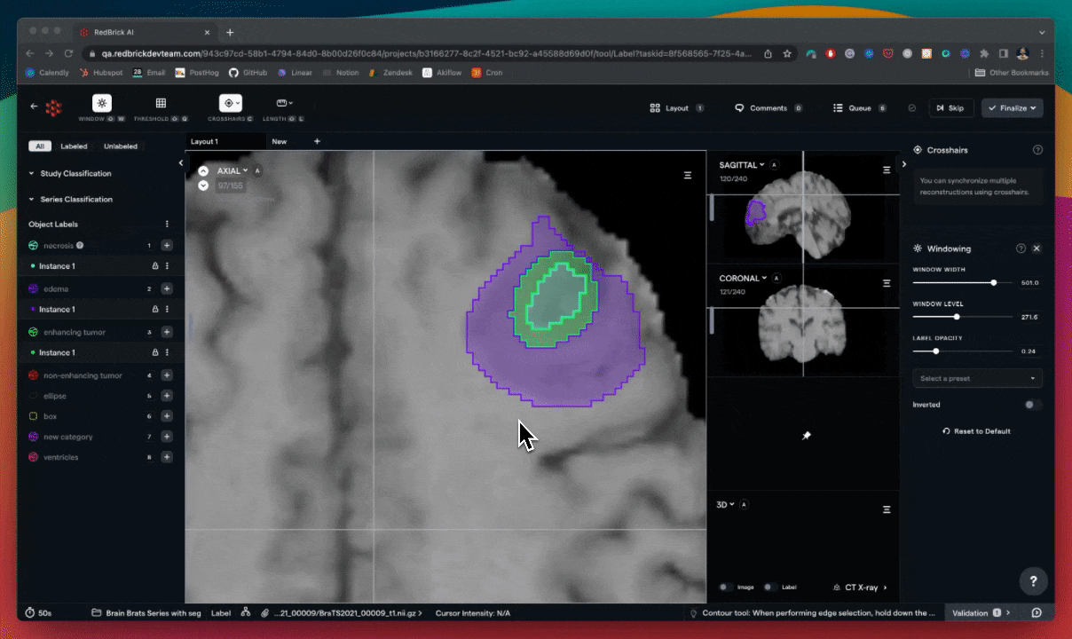Reset windowing to default

pos(976,431)
